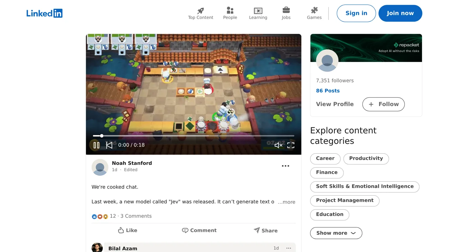Viewport: 449px width, 252px height.
Task: Click the Comment button
Action: click(199, 230)
